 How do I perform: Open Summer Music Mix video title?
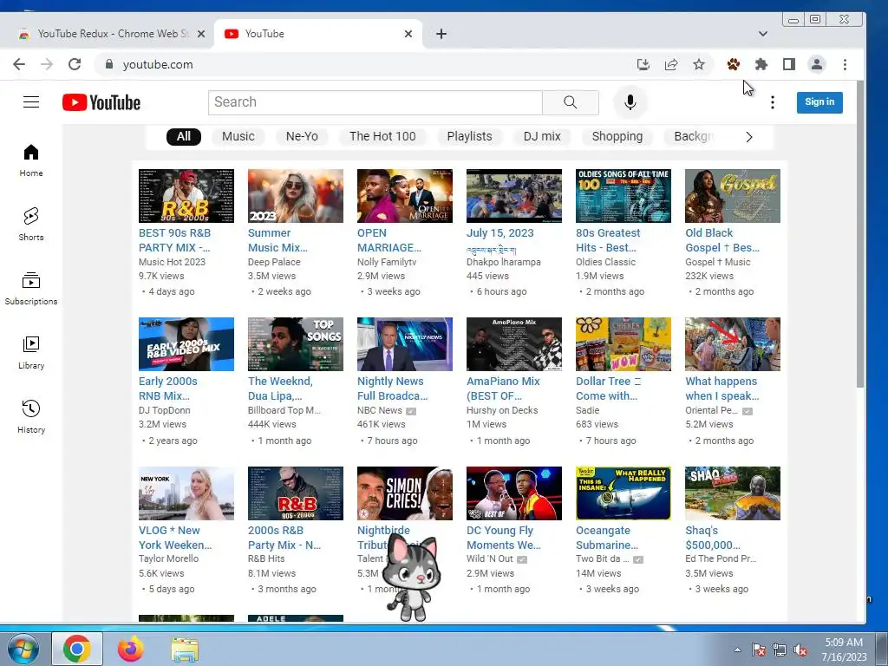click(x=277, y=240)
